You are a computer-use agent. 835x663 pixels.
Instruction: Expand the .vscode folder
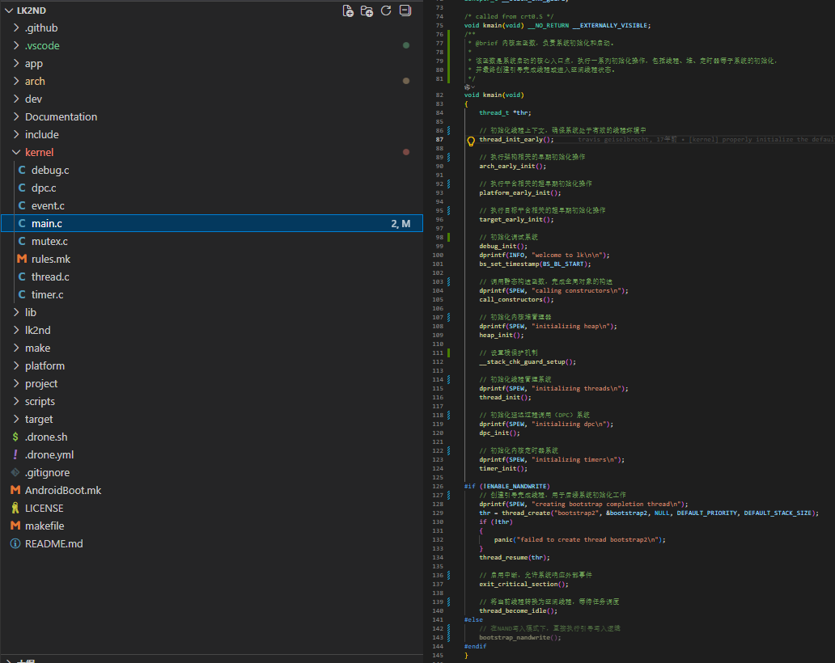[16, 46]
